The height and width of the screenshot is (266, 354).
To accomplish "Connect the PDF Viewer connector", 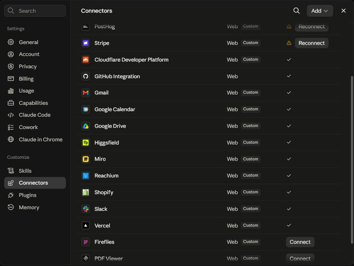I will point(300,258).
